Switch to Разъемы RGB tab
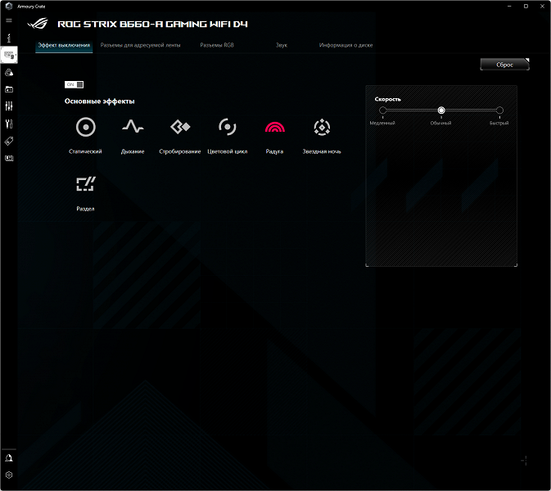Viewport: 551px width, 491px height. pyautogui.click(x=217, y=45)
